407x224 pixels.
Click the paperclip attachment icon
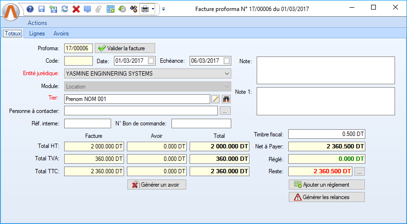99,9
